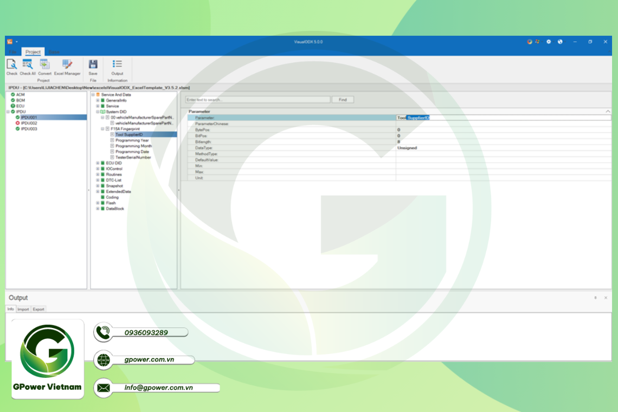Screen dimensions: 618x412
Task: Show the Output information panel
Action: 117,67
